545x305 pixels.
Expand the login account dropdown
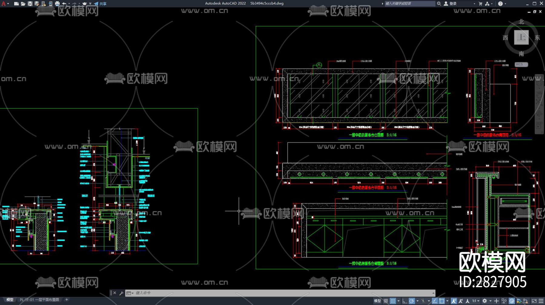click(474, 4)
